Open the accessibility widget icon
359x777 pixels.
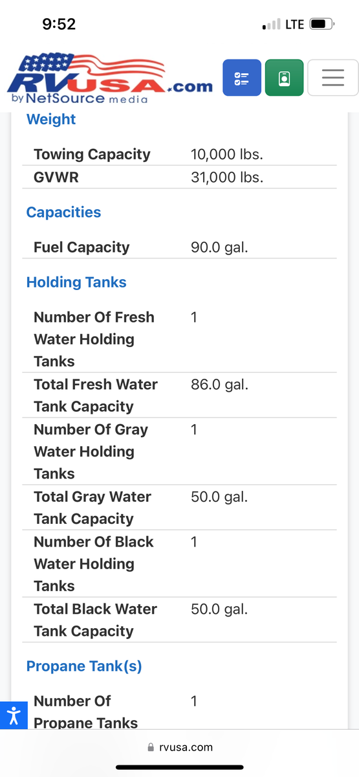[x=14, y=715]
